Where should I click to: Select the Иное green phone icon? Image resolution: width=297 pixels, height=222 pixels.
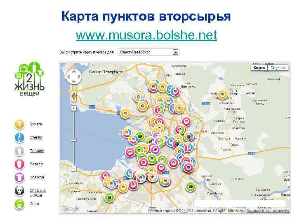19,204
